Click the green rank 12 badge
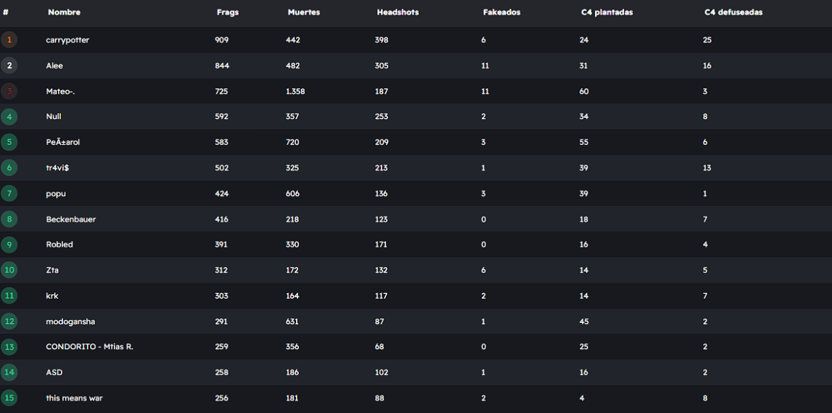This screenshot has height=413, width=832. pyautogui.click(x=9, y=322)
